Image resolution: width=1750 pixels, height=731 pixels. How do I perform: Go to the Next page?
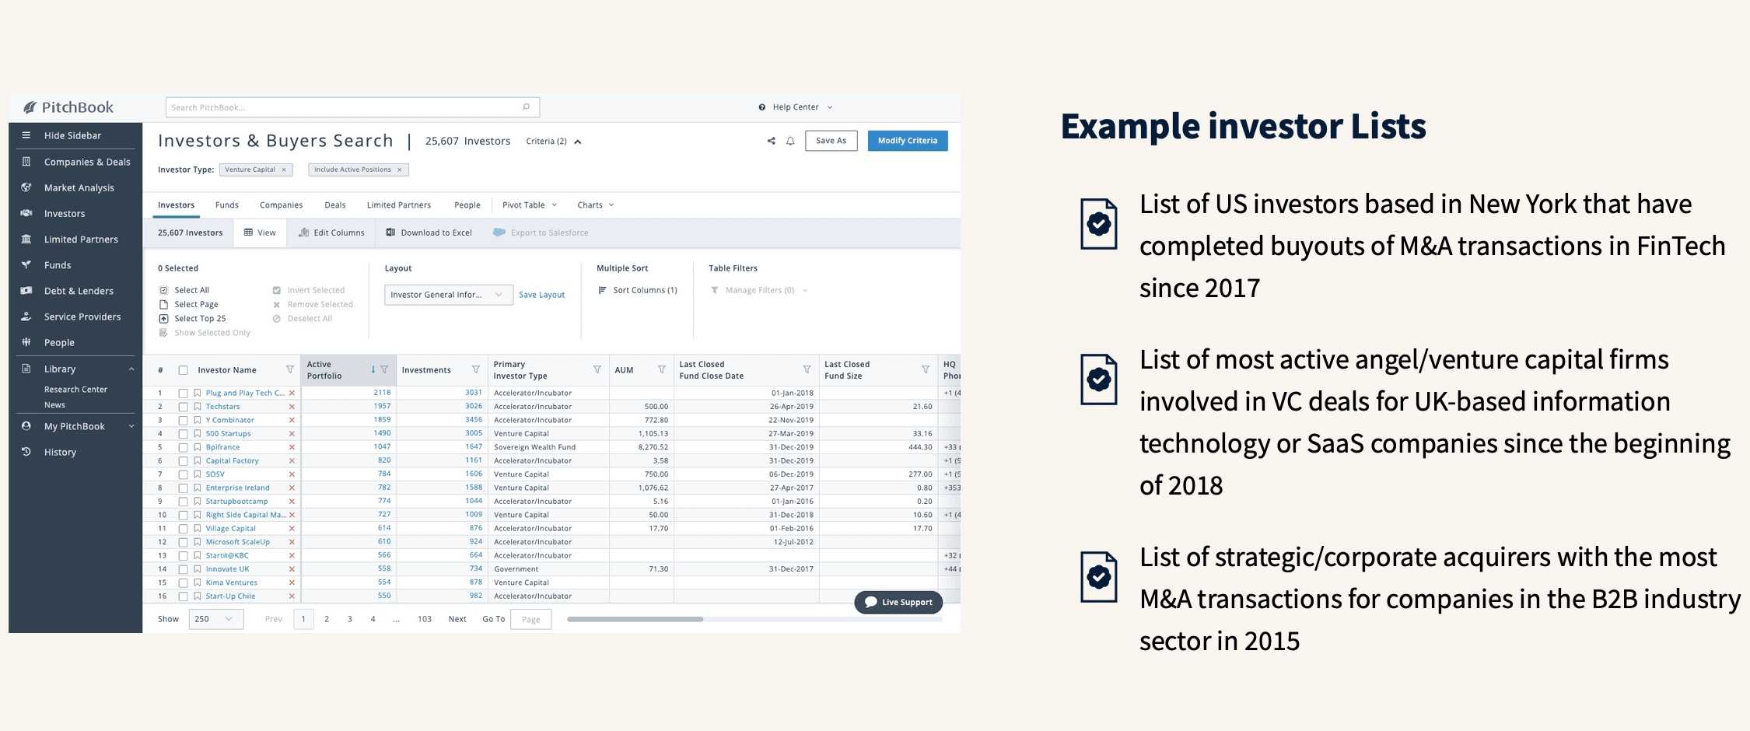click(457, 619)
